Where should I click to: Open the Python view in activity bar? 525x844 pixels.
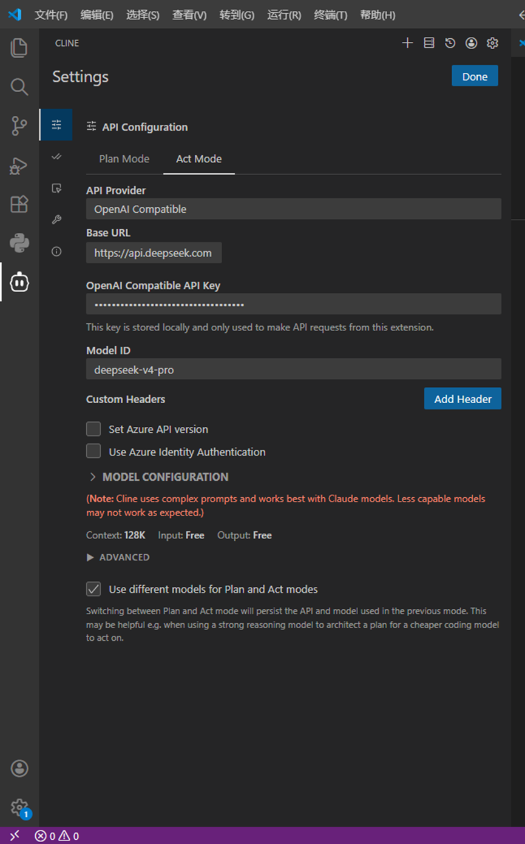coord(19,243)
